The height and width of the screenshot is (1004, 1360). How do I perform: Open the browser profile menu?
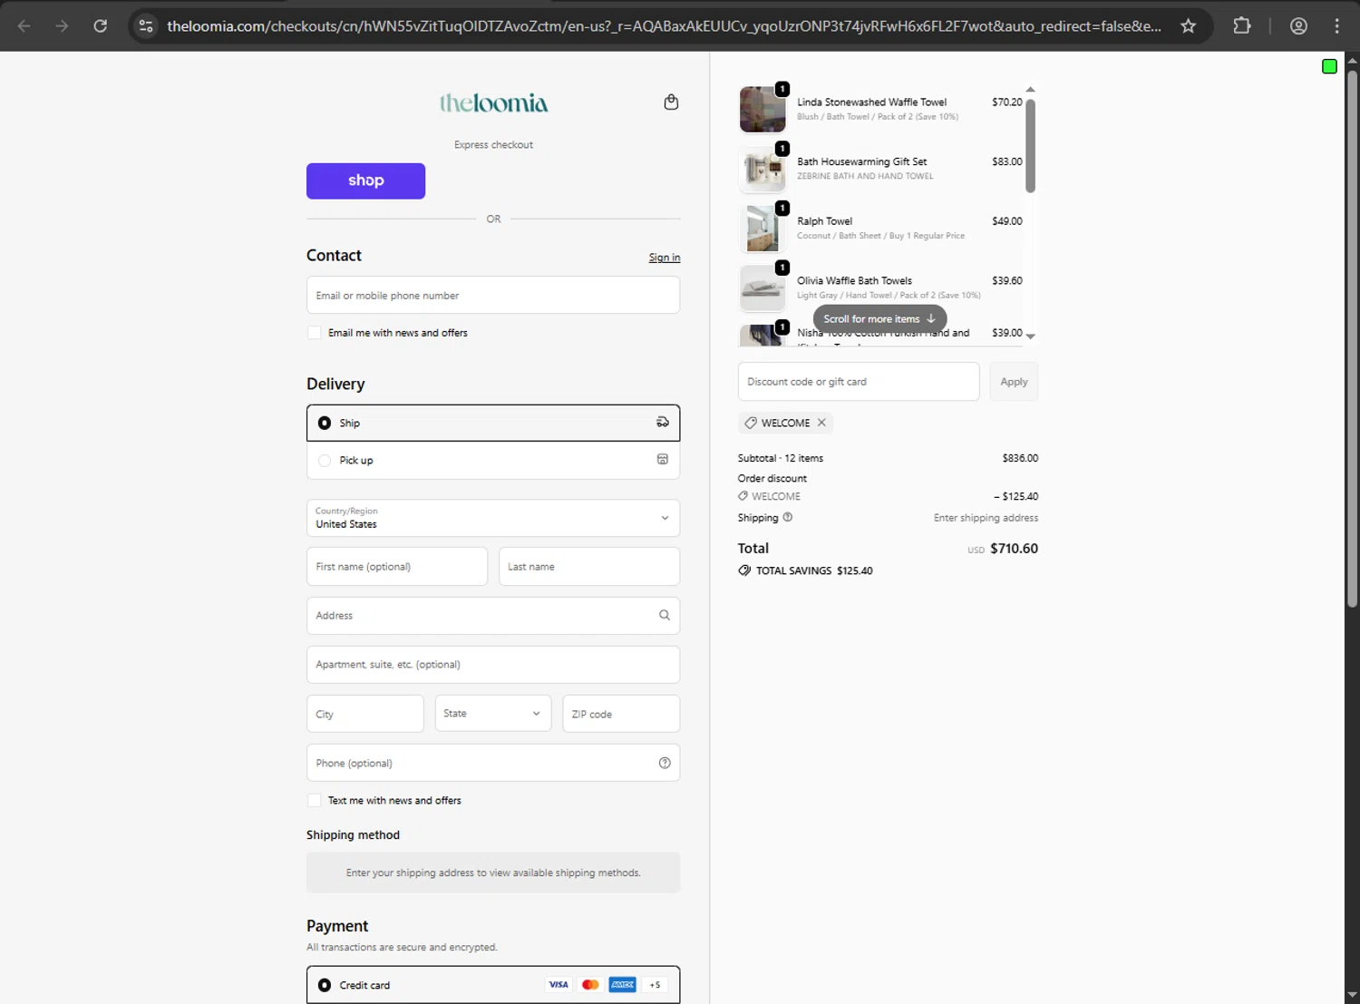(x=1298, y=25)
